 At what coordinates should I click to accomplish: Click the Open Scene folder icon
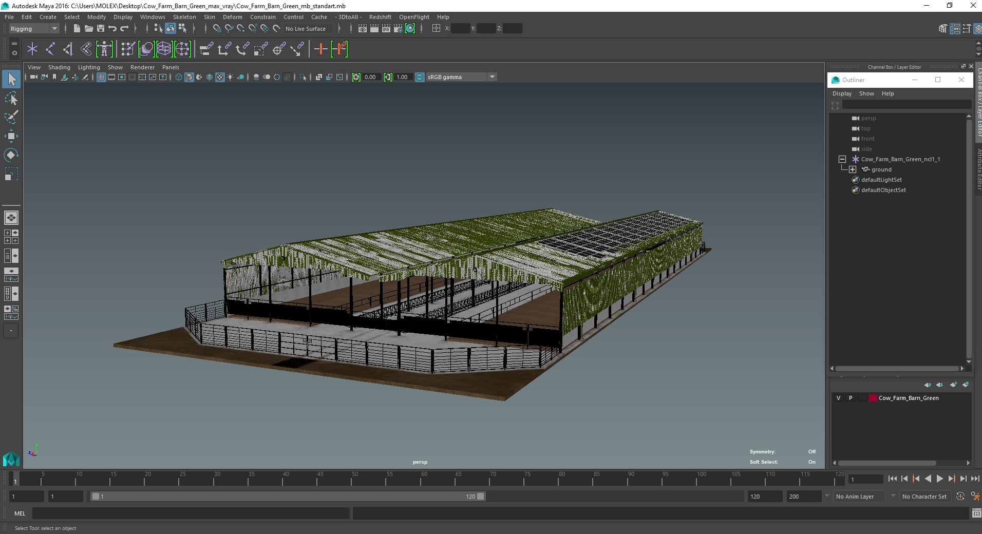point(88,29)
